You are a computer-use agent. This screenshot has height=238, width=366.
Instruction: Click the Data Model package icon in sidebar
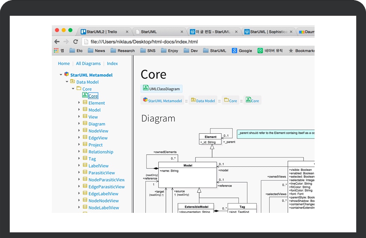pyautogui.click(x=72, y=81)
